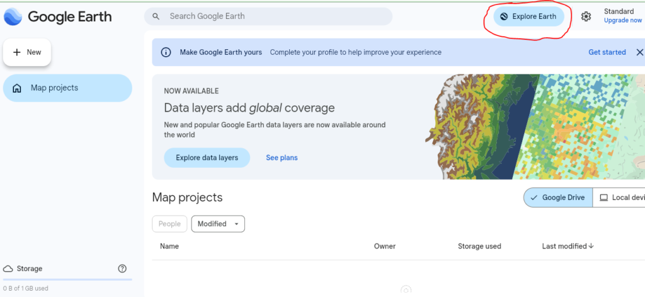Select Map projects in the sidebar
The width and height of the screenshot is (645, 297).
[x=67, y=88]
